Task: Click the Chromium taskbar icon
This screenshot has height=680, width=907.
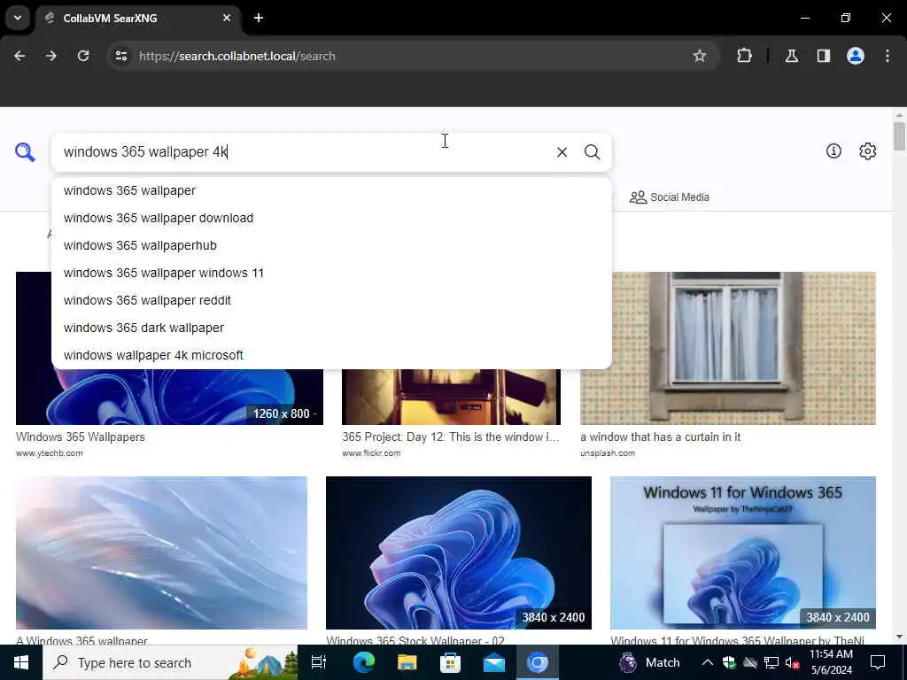Action: click(x=538, y=662)
